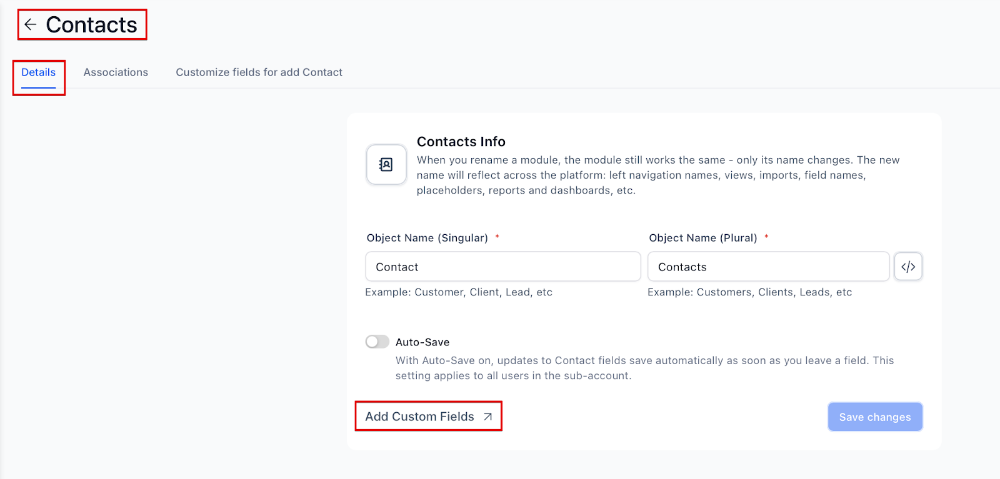Click the module rename description paragraph
The image size is (1000, 479).
pyautogui.click(x=657, y=175)
